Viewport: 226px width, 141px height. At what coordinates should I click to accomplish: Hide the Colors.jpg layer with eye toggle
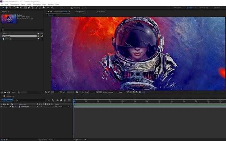(2, 107)
